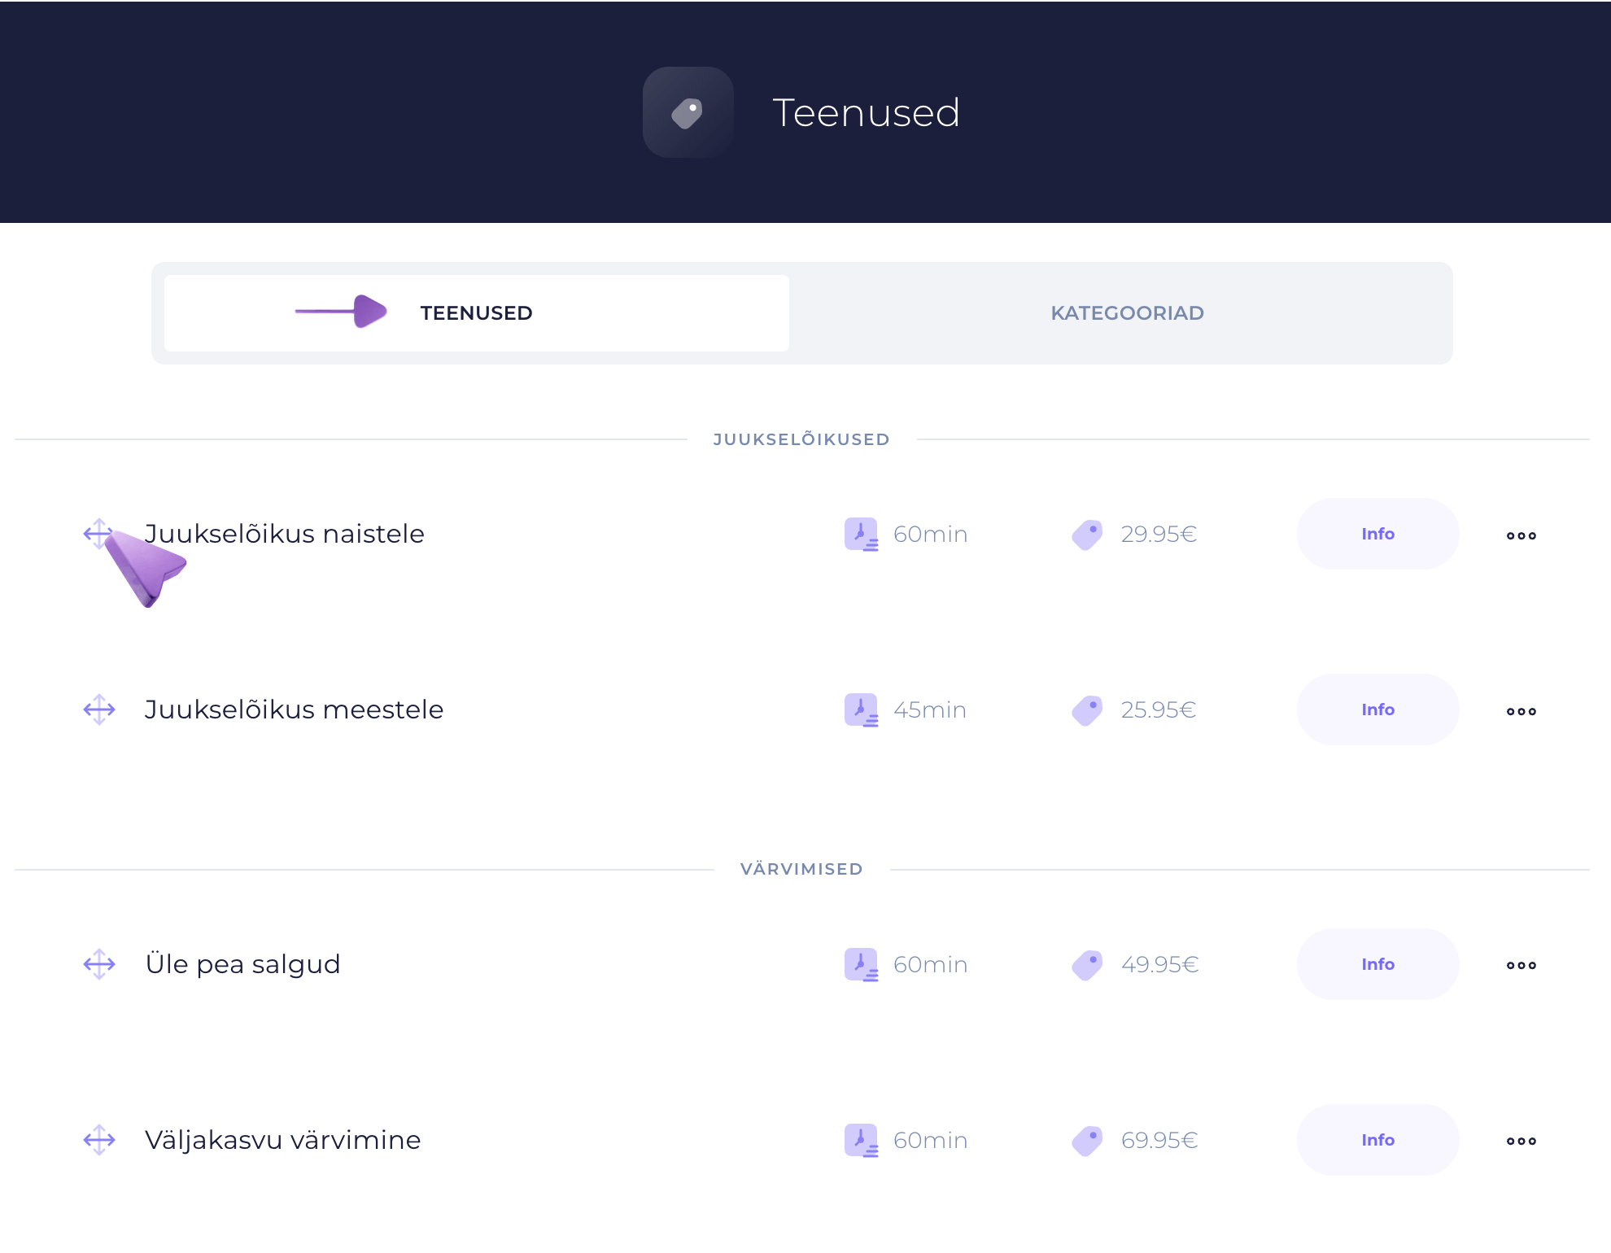Click duration clock icon for Juukselõikus naistele
Image resolution: width=1611 pixels, height=1253 pixels.
pos(861,535)
